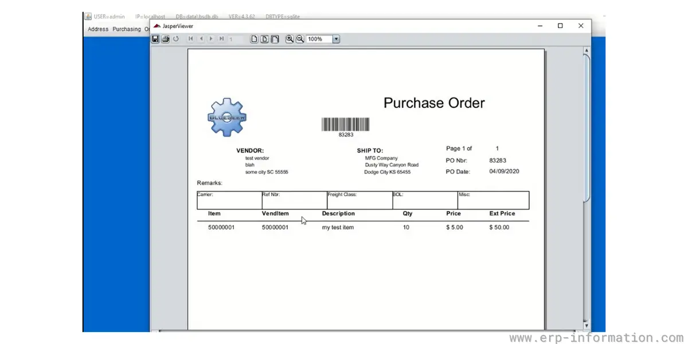This screenshot has width=688, height=344.
Task: Click the Price value $ 5.00
Action: (455, 228)
